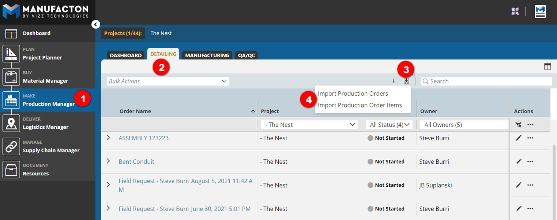
Task: Clear filters using the filter reset icon
Action: (518, 125)
